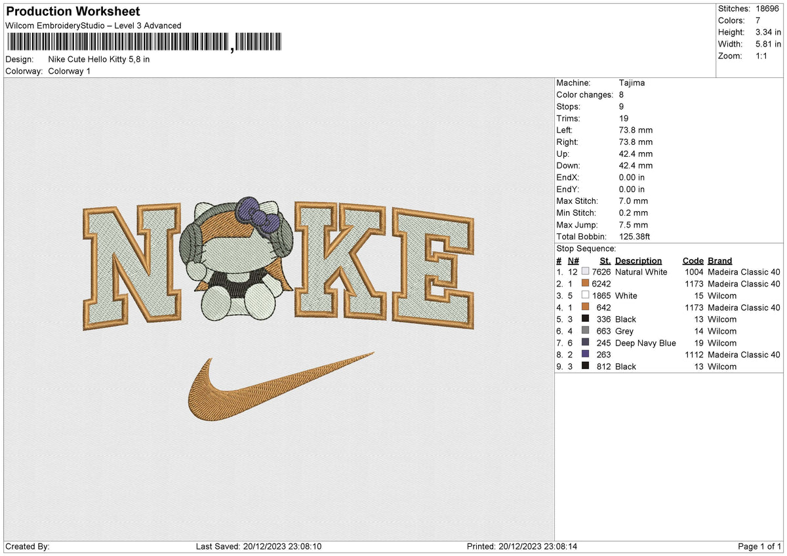Click the Colors value "7"
Viewport: 787px width, 556px height.
758,20
